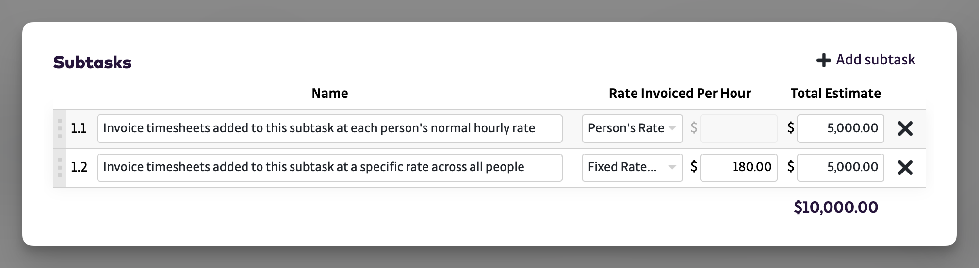979x268 pixels.
Task: Click the greyed-out rate field in row 1.1
Action: [738, 128]
